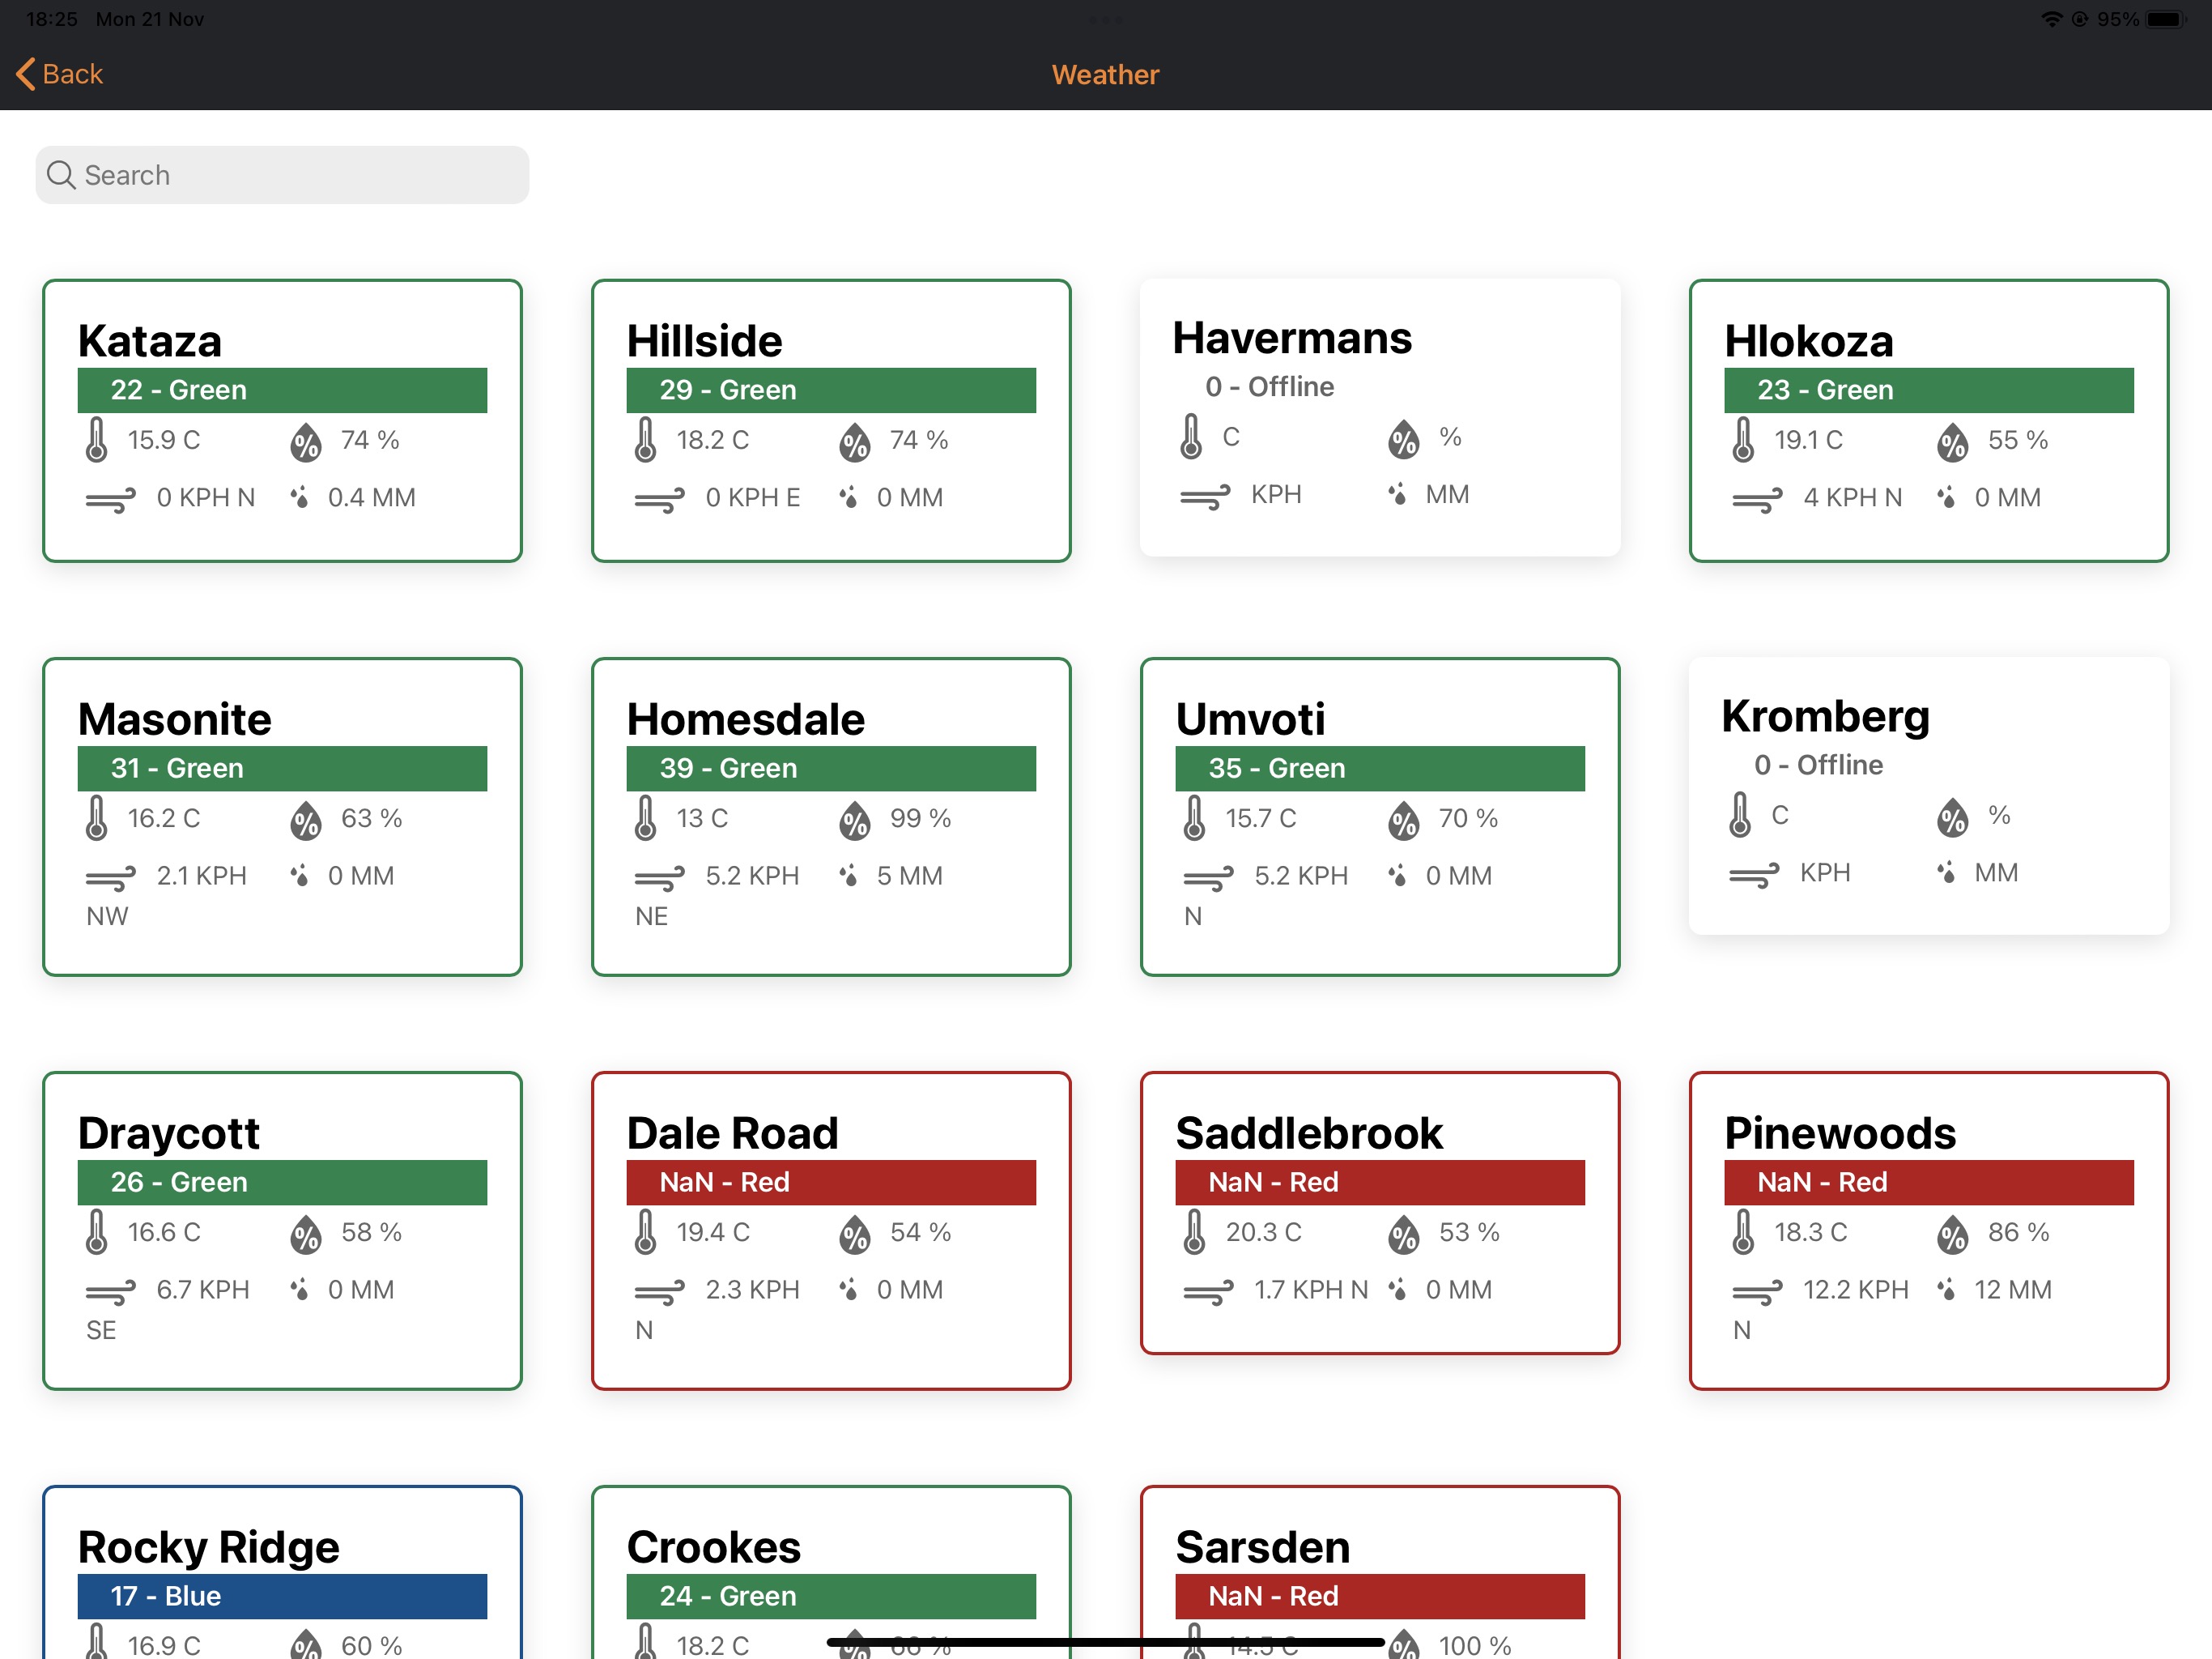Tap the wind icon on Havermans card

[1205, 497]
